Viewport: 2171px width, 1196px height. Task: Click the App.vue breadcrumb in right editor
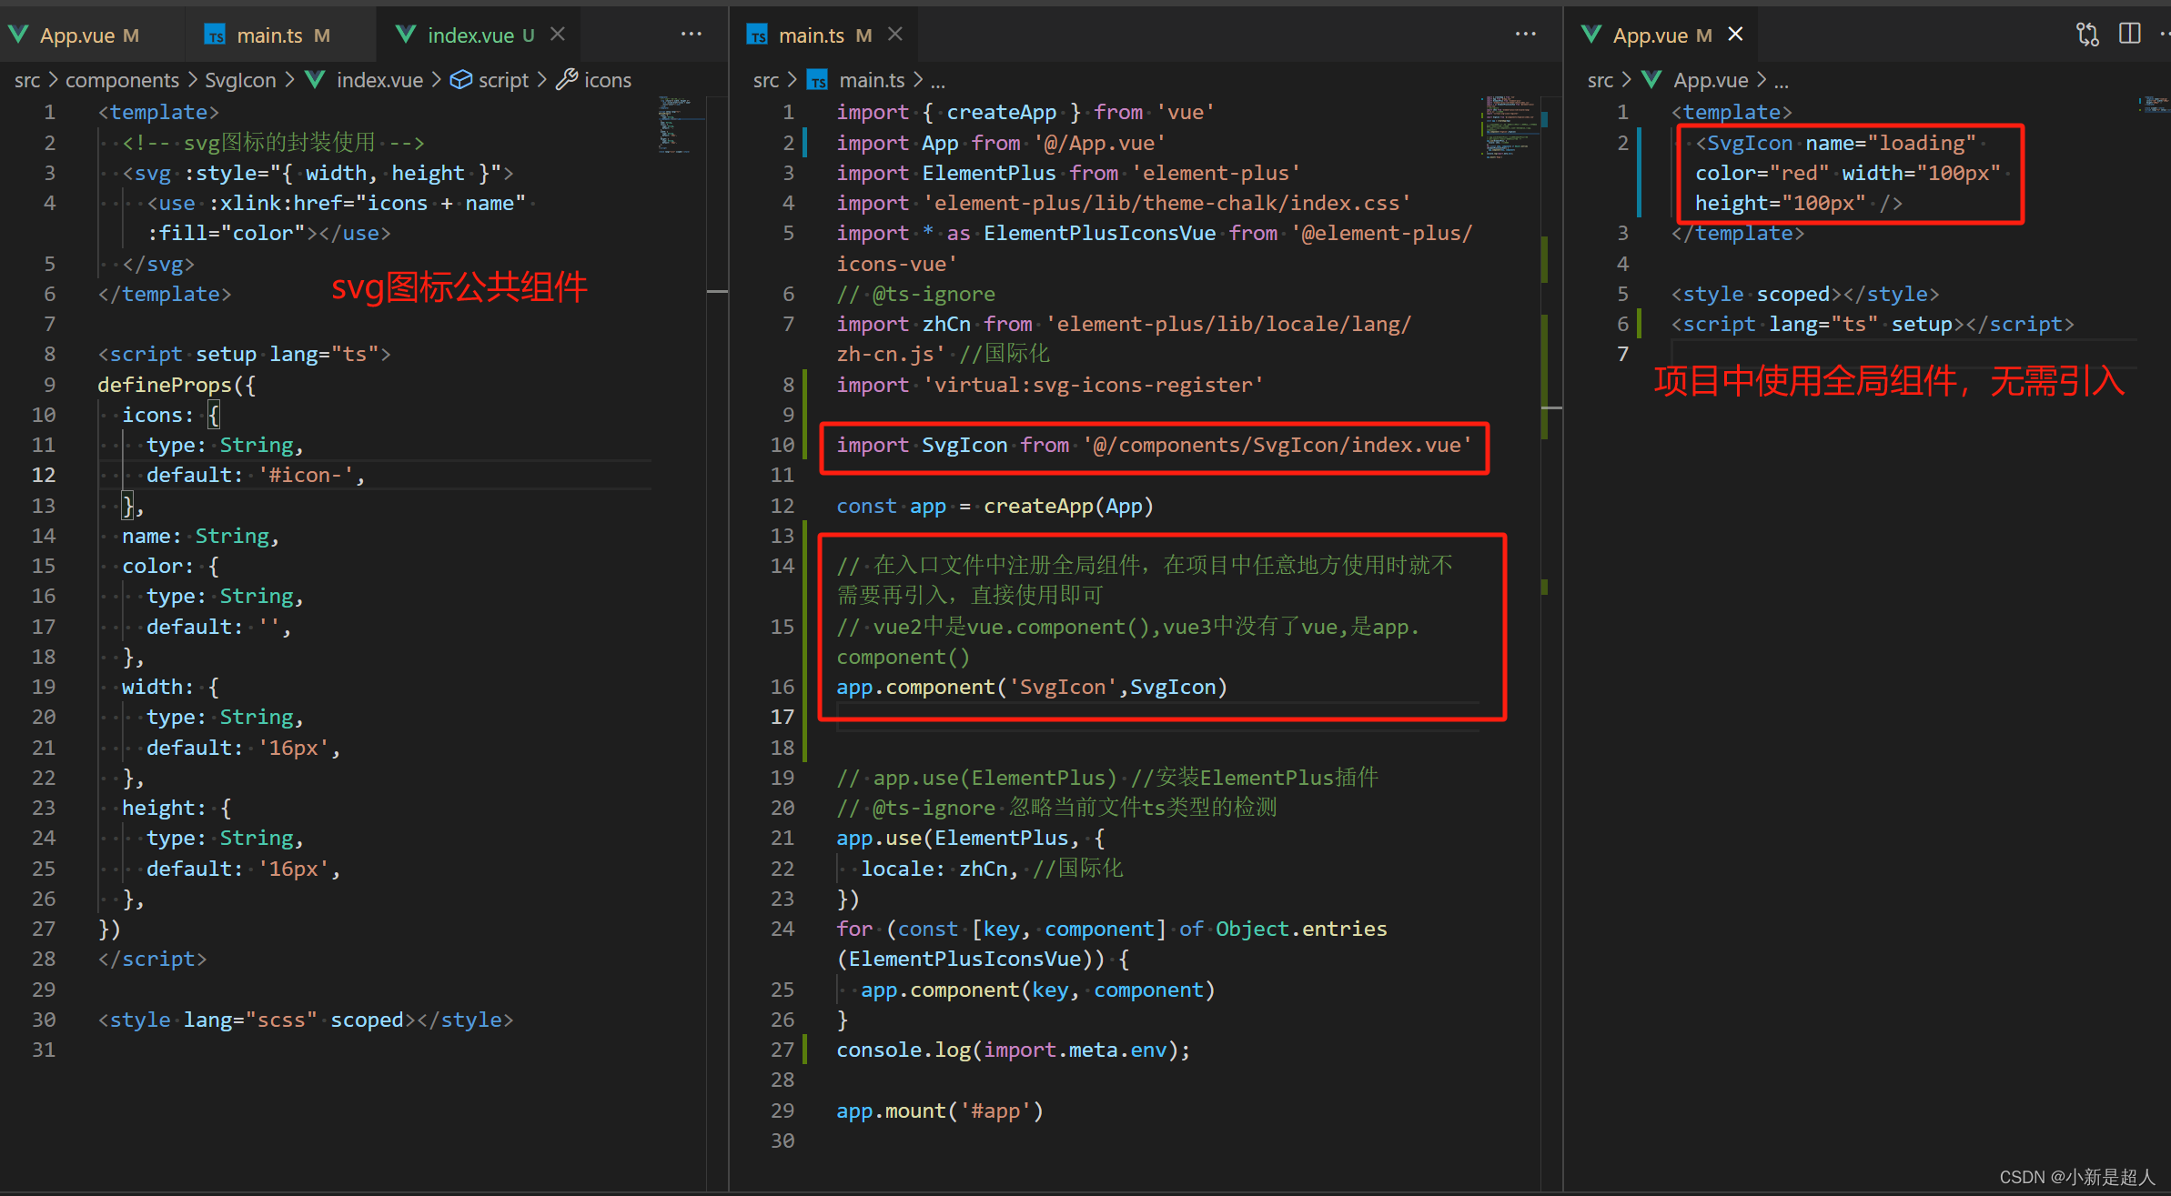point(1711,80)
